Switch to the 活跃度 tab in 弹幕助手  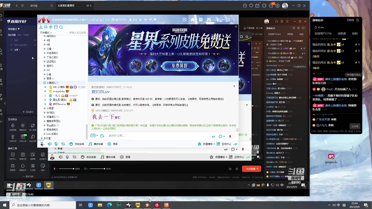[342, 33]
